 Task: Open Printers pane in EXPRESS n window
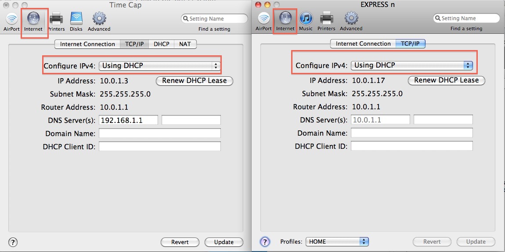[x=326, y=21]
